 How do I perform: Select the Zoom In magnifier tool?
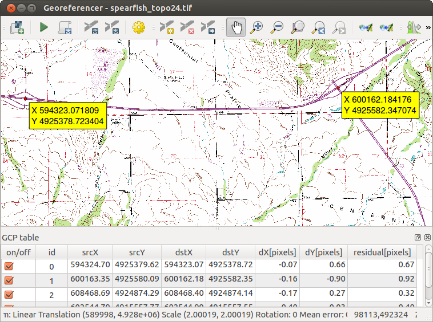point(257,27)
